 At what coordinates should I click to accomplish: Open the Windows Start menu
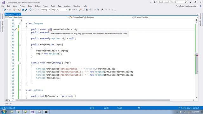point(4,112)
